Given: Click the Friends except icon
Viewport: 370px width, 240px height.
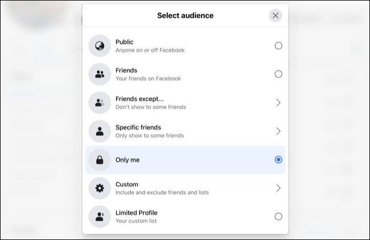Looking at the screenshot, I should pos(100,102).
